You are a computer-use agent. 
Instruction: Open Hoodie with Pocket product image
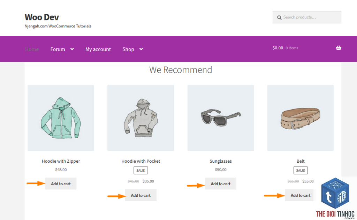point(141,118)
